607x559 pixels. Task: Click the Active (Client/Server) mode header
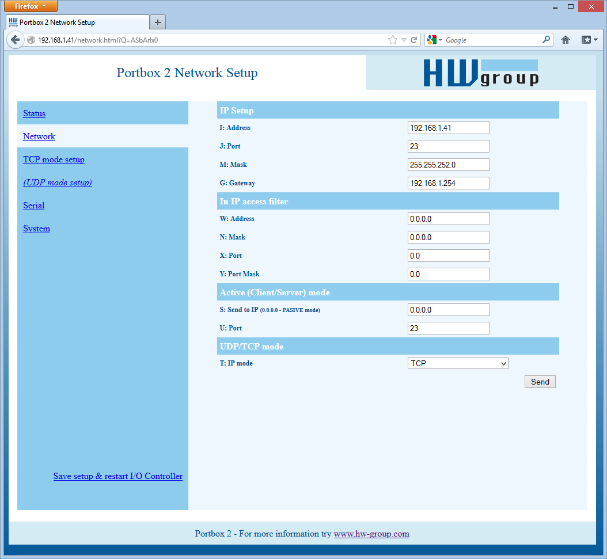click(x=388, y=292)
